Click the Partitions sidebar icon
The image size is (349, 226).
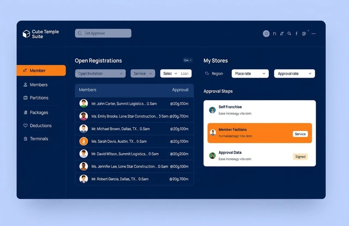point(26,97)
